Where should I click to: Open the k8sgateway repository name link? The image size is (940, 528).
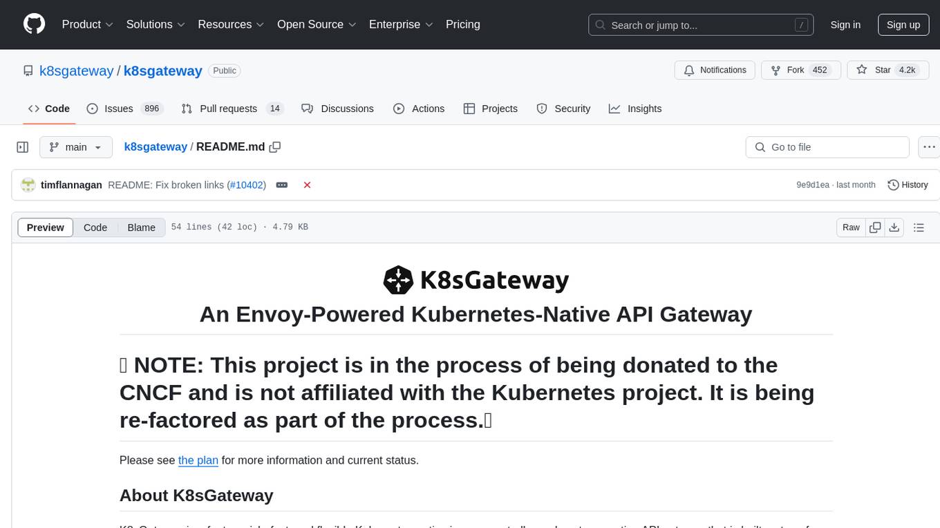click(163, 70)
